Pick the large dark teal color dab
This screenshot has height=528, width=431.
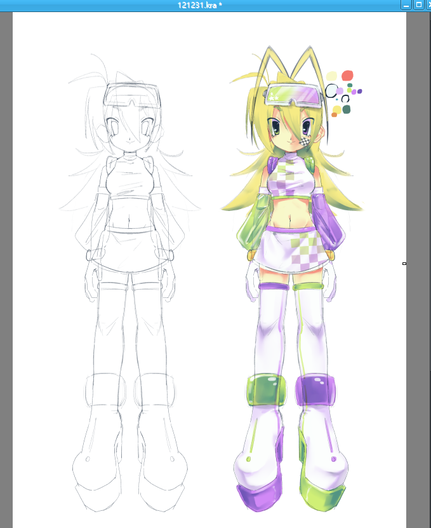(x=346, y=109)
